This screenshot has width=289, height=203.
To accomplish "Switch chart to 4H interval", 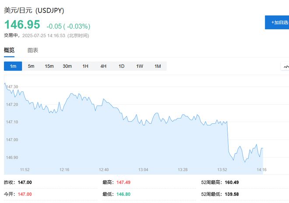I will 103,66.
